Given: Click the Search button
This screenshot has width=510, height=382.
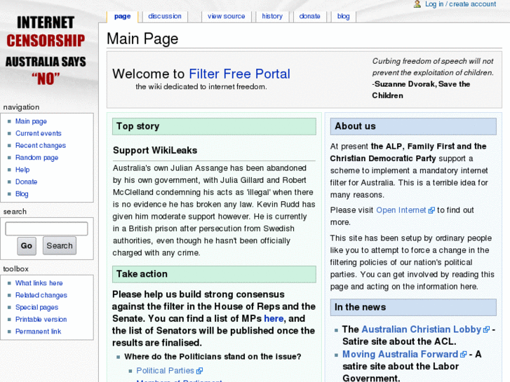Looking at the screenshot, I should pyautogui.click(x=60, y=246).
